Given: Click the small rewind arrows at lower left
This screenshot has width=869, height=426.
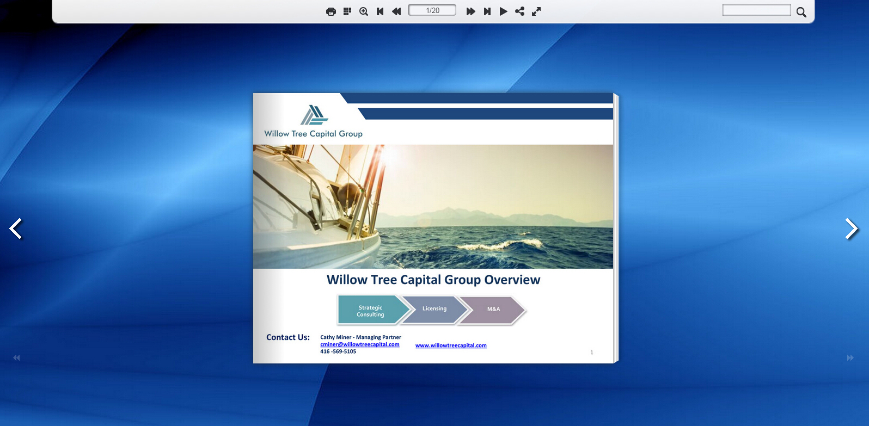Looking at the screenshot, I should point(16,357).
